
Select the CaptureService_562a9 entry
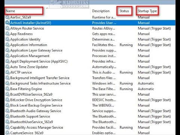point(27,133)
